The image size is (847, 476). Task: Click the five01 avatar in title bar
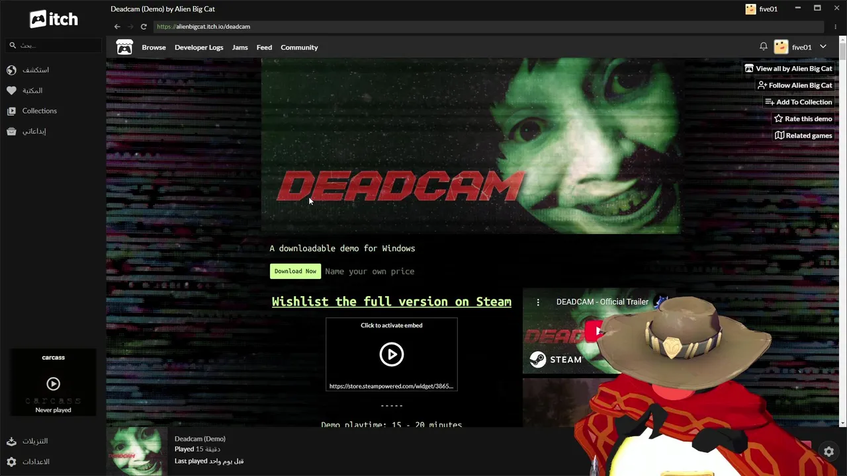click(750, 9)
